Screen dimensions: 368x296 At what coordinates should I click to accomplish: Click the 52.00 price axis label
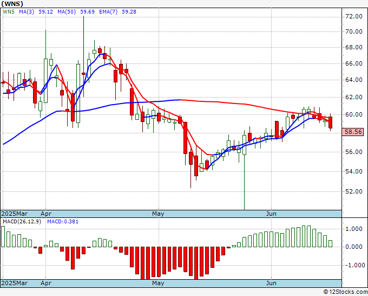coord(354,191)
